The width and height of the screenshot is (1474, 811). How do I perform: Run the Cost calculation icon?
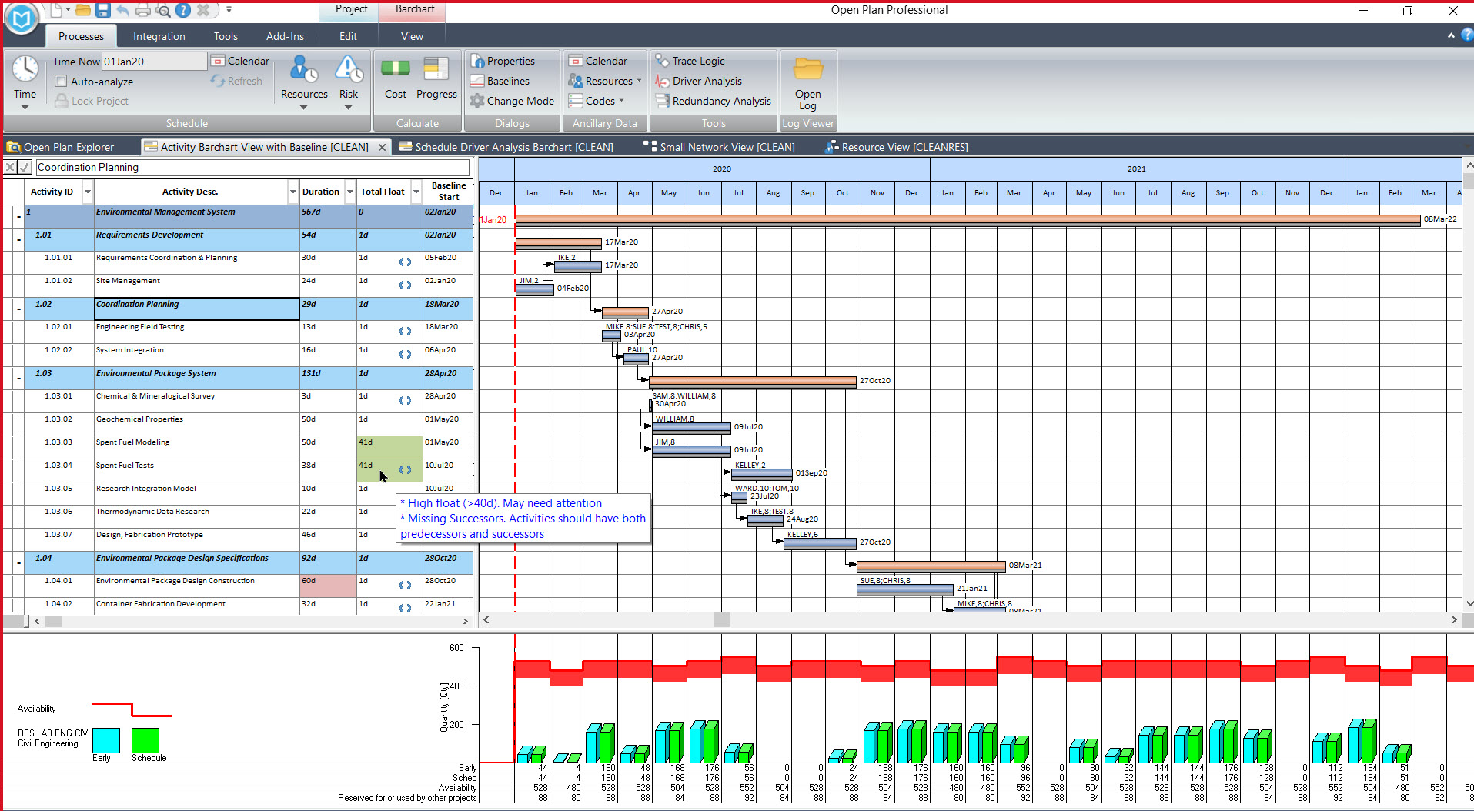coord(395,70)
